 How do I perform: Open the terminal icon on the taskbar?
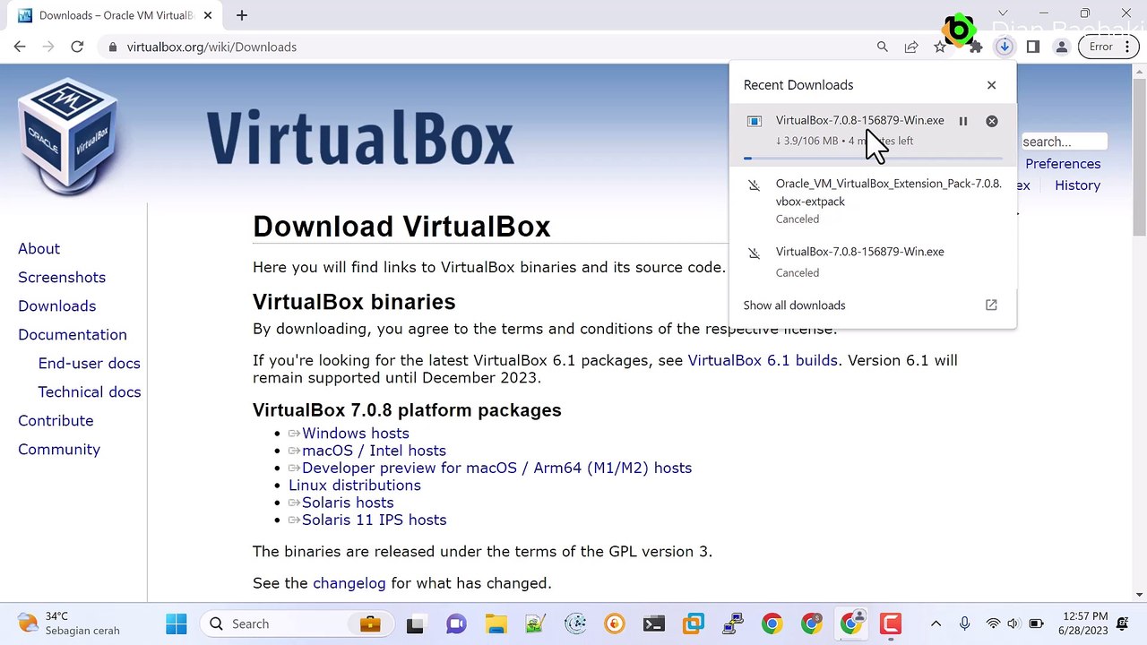(x=653, y=623)
